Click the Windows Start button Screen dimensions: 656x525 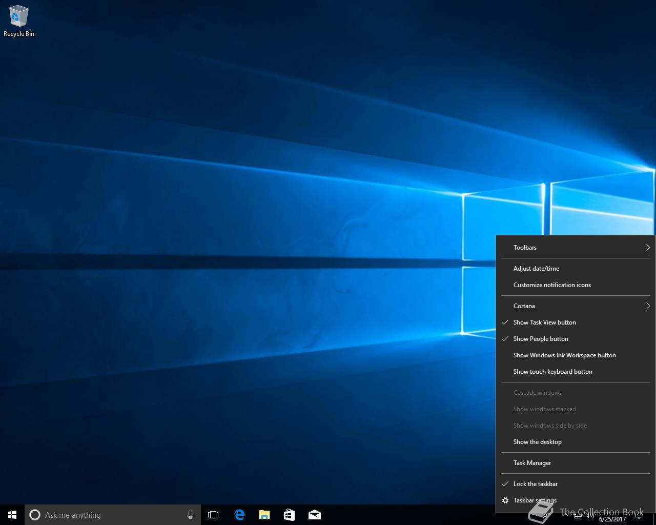tap(12, 515)
